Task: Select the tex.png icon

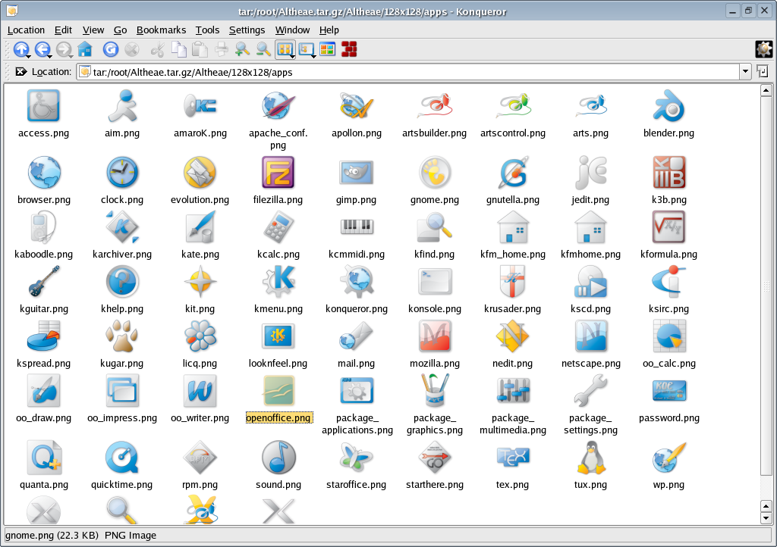Action: point(512,458)
